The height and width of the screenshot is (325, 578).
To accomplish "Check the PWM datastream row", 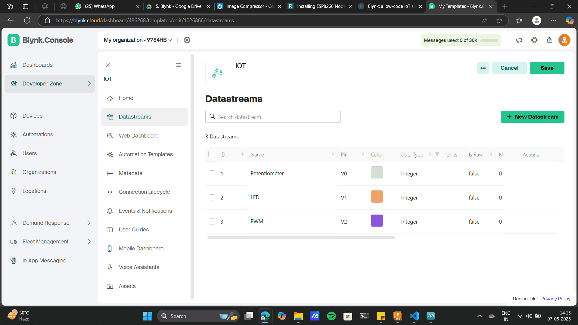I will coord(212,221).
